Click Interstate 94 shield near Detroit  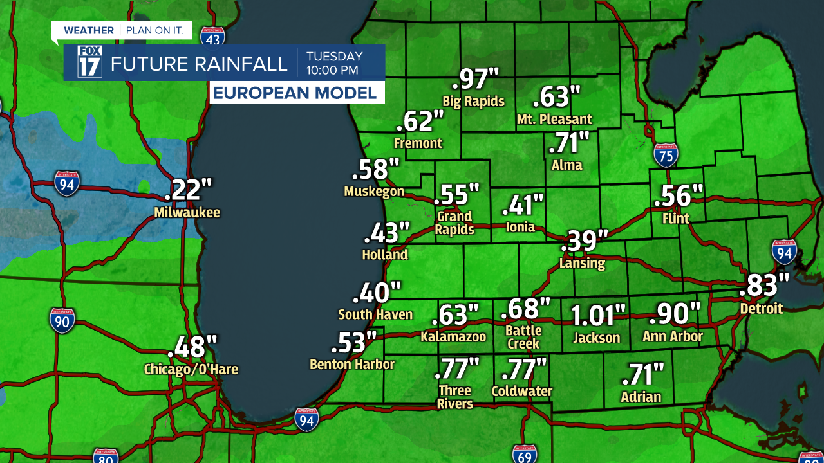pos(784,252)
